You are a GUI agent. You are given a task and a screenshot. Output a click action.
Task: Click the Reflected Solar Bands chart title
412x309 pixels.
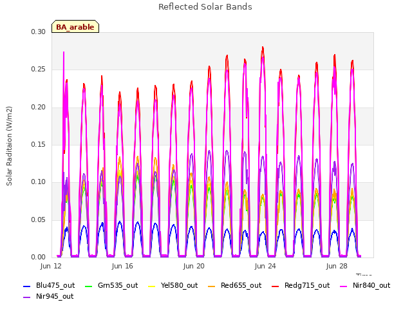pyautogui.click(x=205, y=7)
